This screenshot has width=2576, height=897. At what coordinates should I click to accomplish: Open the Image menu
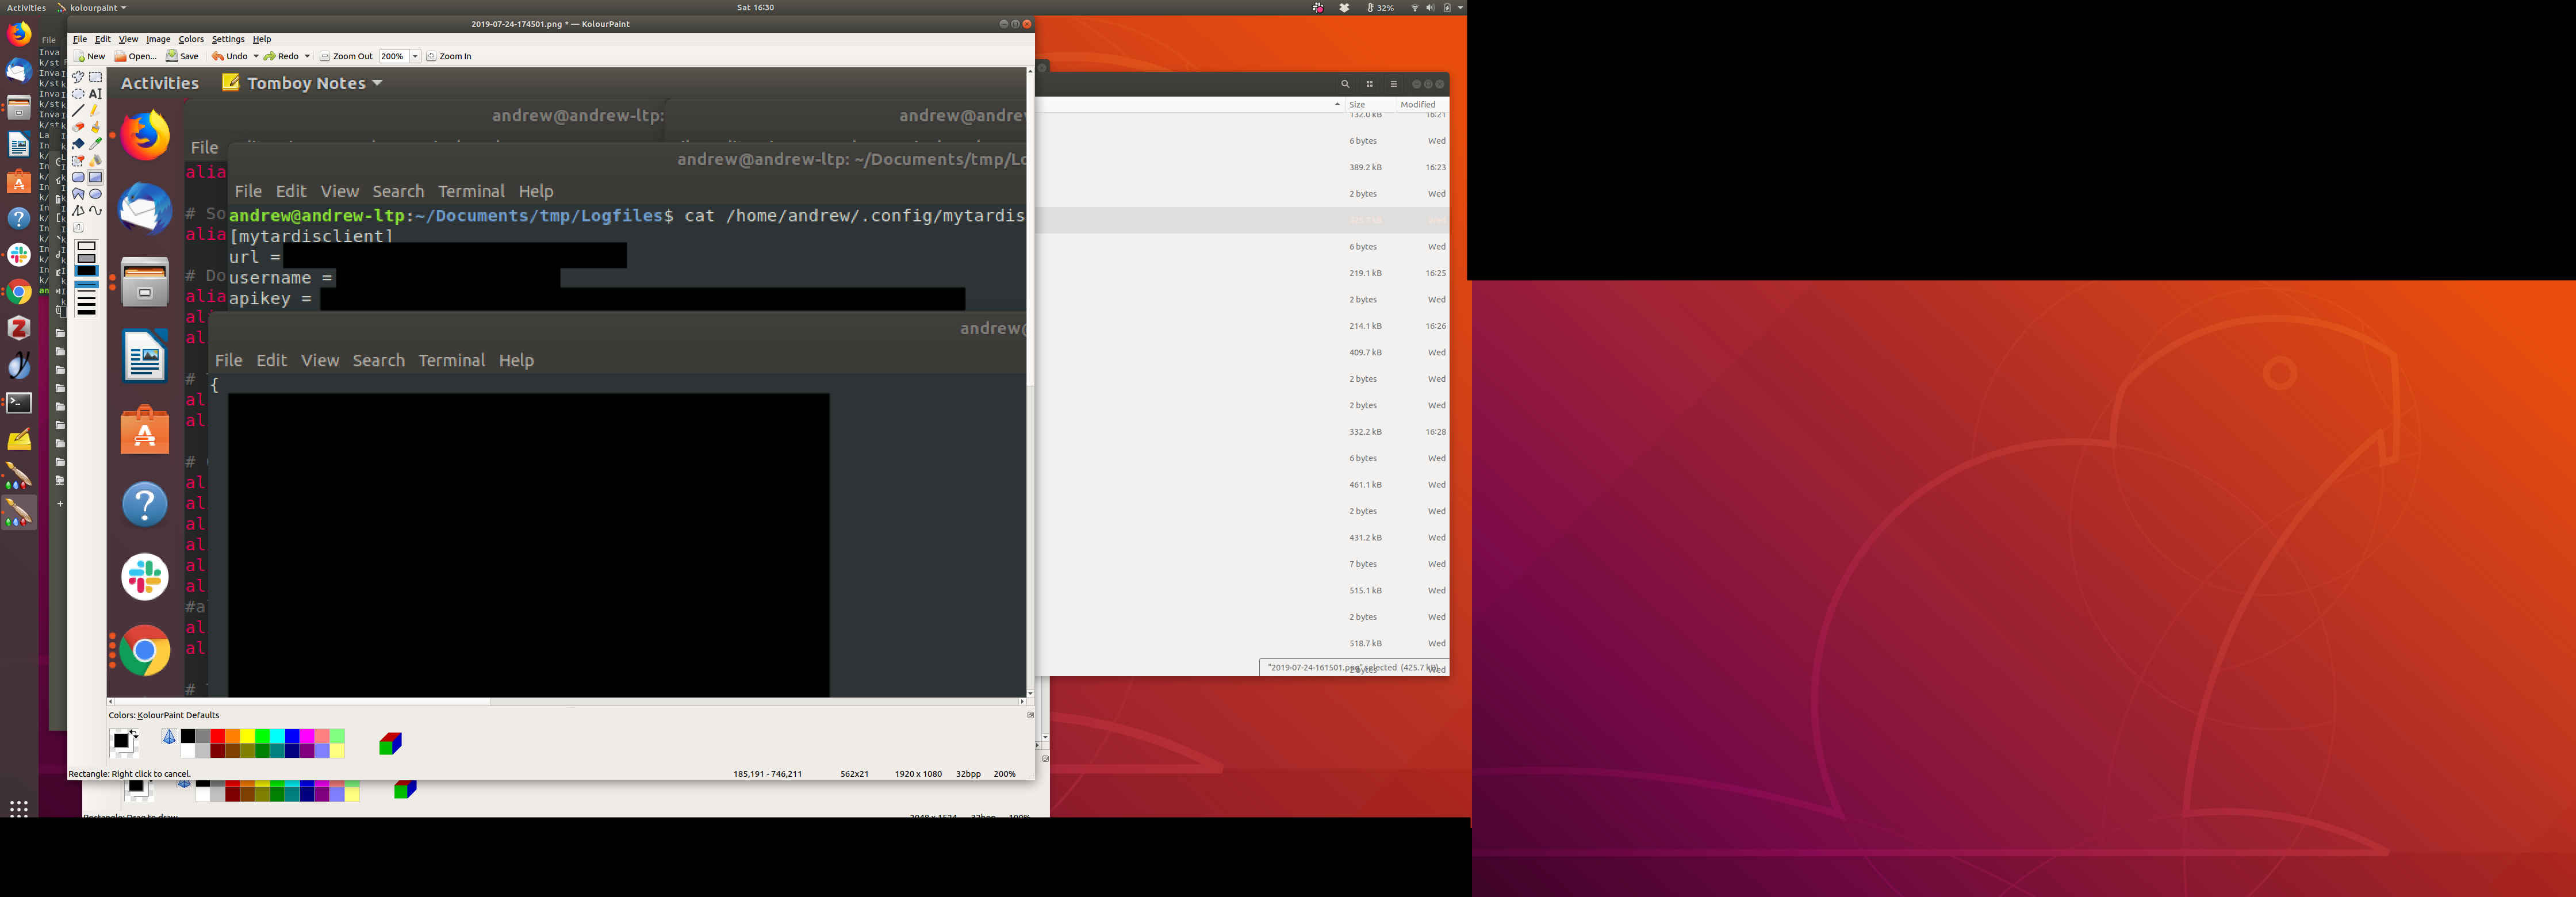tap(158, 39)
